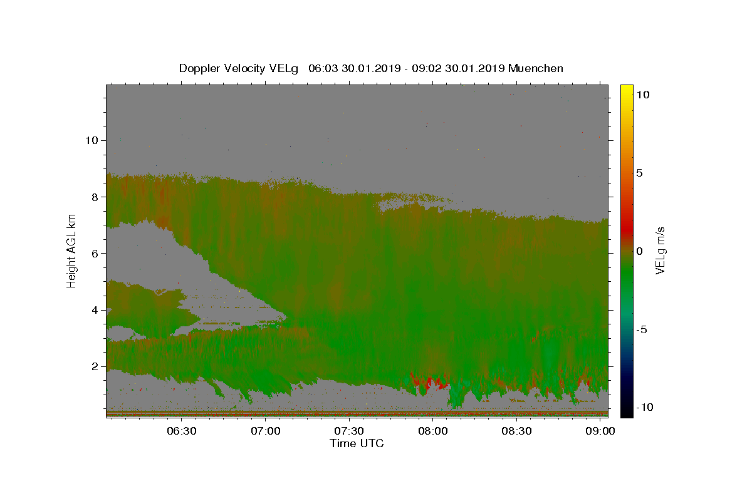Click the height axis '6' tick label

pos(94,253)
